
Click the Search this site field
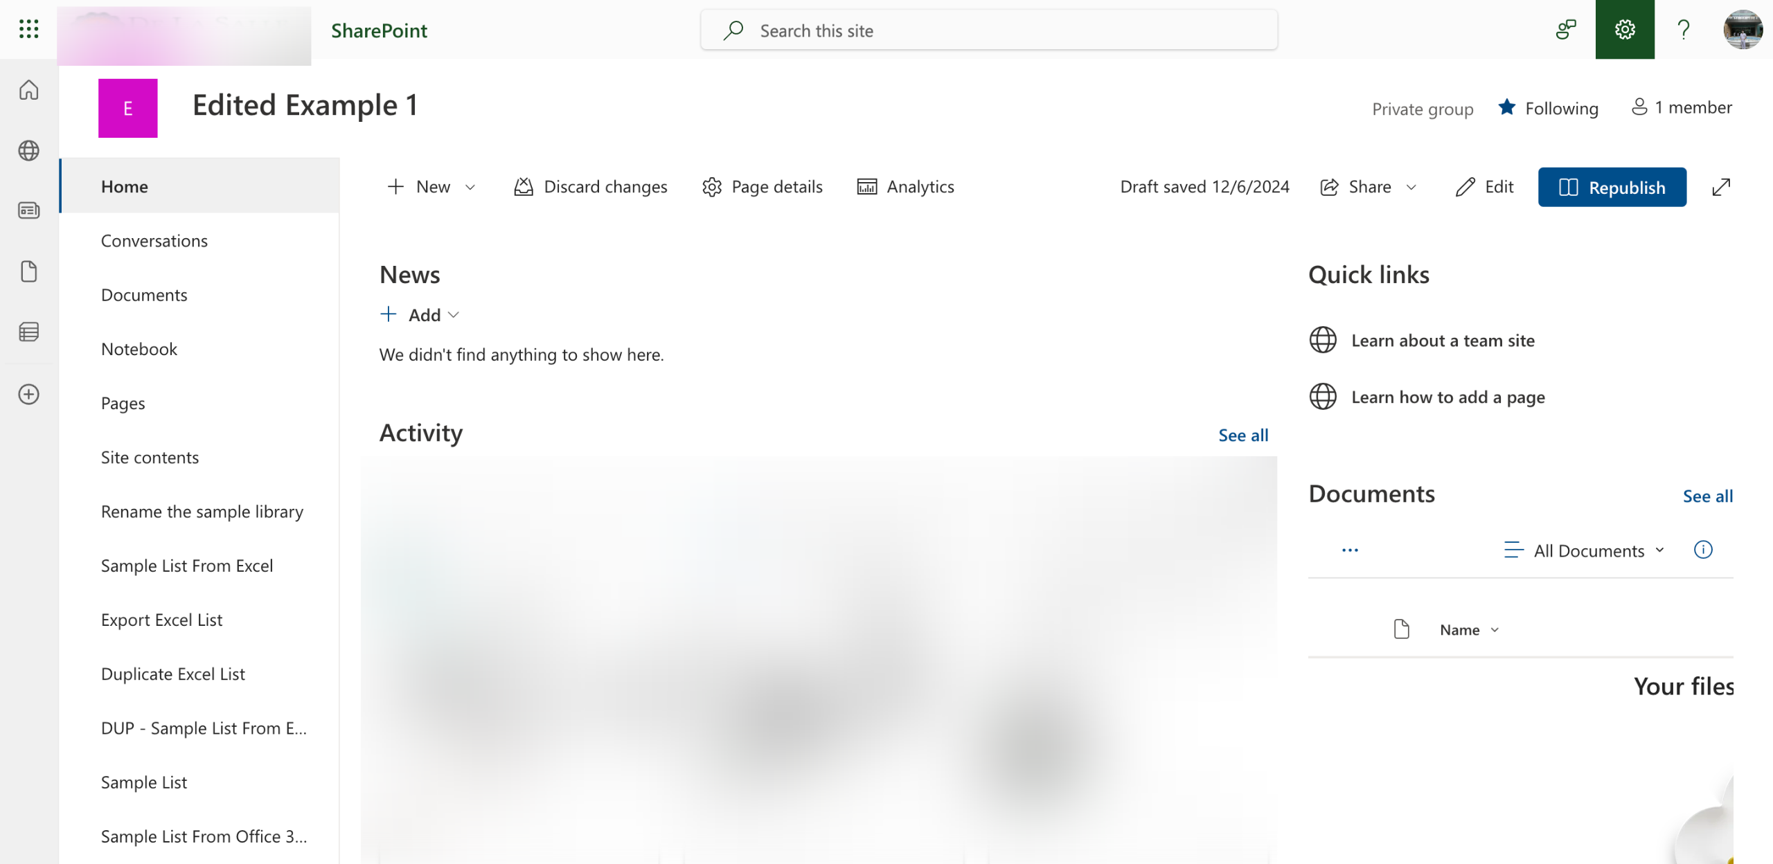[x=988, y=30]
